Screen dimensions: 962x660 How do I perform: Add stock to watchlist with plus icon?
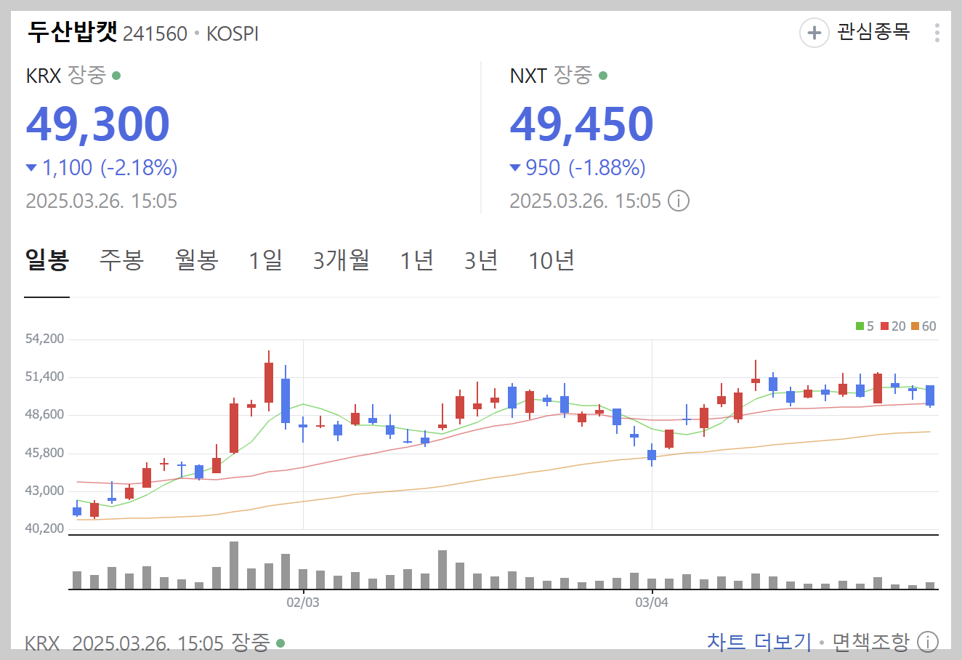[815, 33]
